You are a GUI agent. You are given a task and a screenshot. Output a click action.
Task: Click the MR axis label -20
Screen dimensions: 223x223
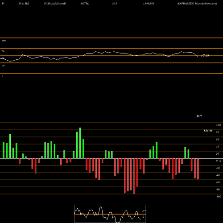[218, 168]
